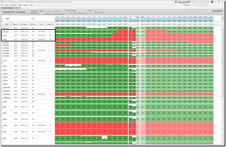The image size is (226, 147).
Task: Open the CPP_3 unit link
Action: [x=5, y=35]
